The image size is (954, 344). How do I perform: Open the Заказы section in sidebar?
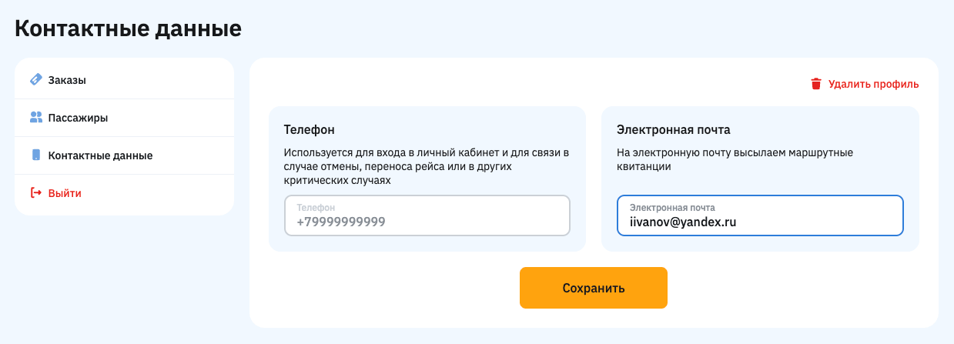(x=124, y=79)
